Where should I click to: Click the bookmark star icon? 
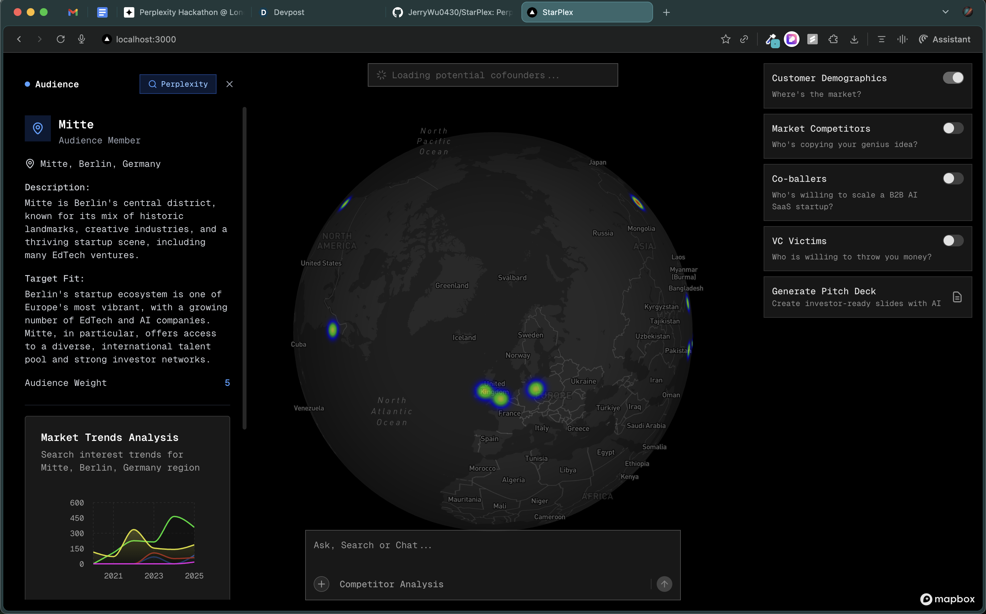(725, 39)
